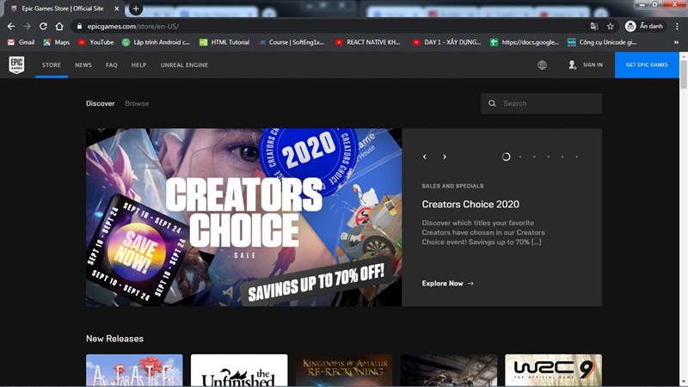Open the Maps bookmark
The image size is (688, 387).
[56, 42]
